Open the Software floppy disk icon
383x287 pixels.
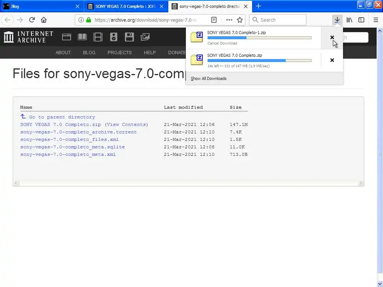click(129, 37)
